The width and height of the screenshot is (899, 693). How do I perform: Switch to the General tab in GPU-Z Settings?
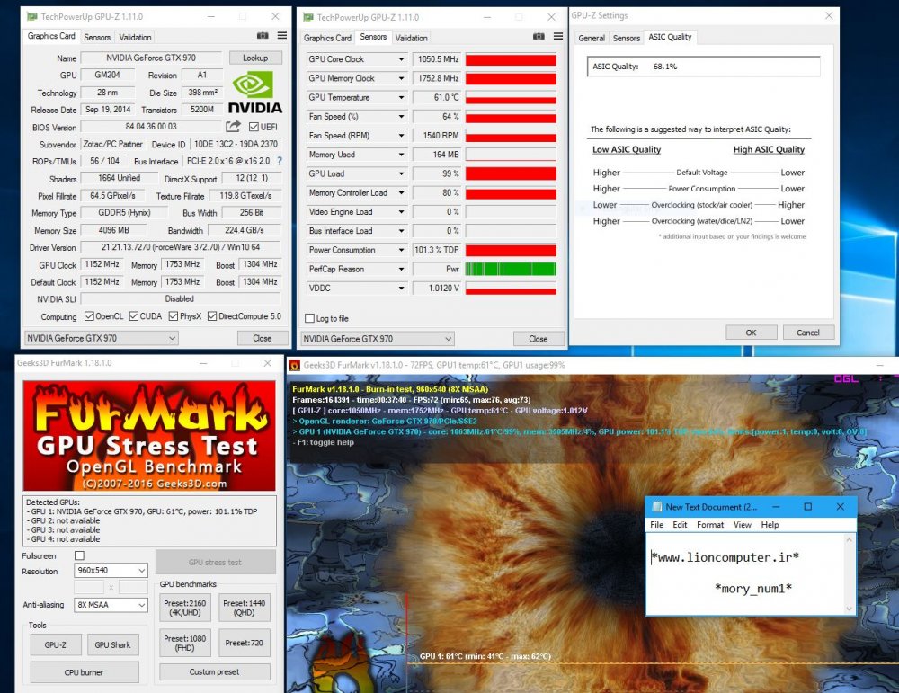tap(592, 38)
